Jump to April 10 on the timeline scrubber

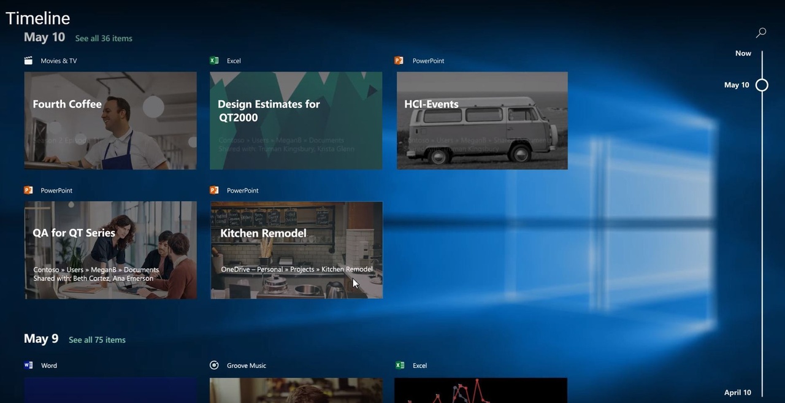[x=737, y=393]
